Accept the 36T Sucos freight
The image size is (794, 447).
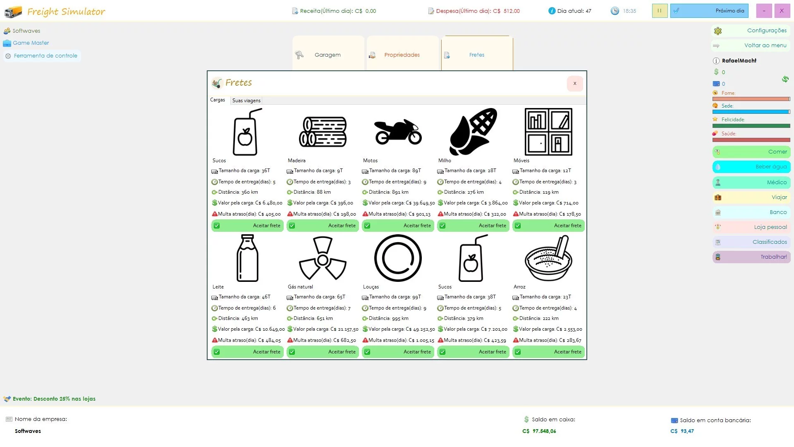coord(247,226)
